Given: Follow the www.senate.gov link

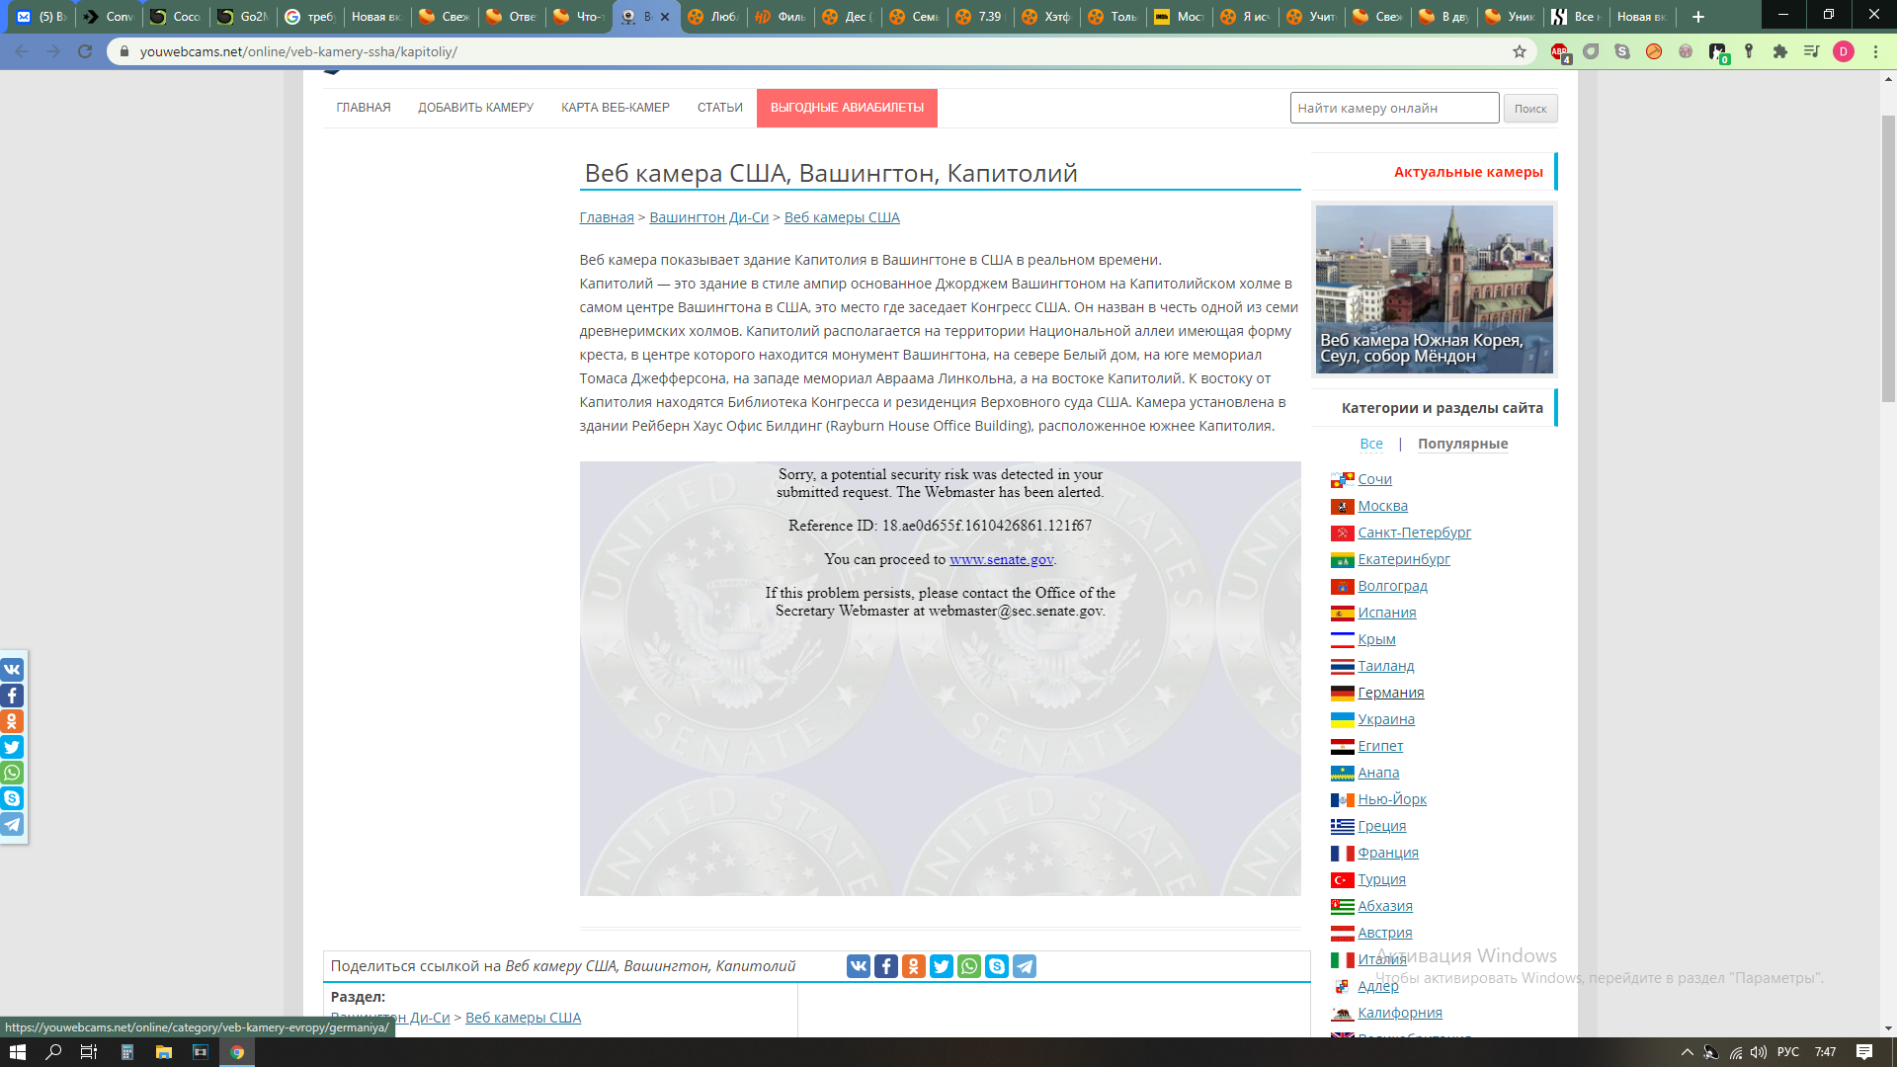Looking at the screenshot, I should (1001, 559).
